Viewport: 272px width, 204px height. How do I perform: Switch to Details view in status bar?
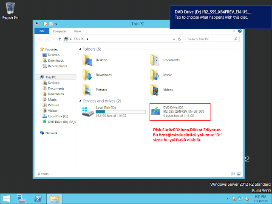coord(233,174)
